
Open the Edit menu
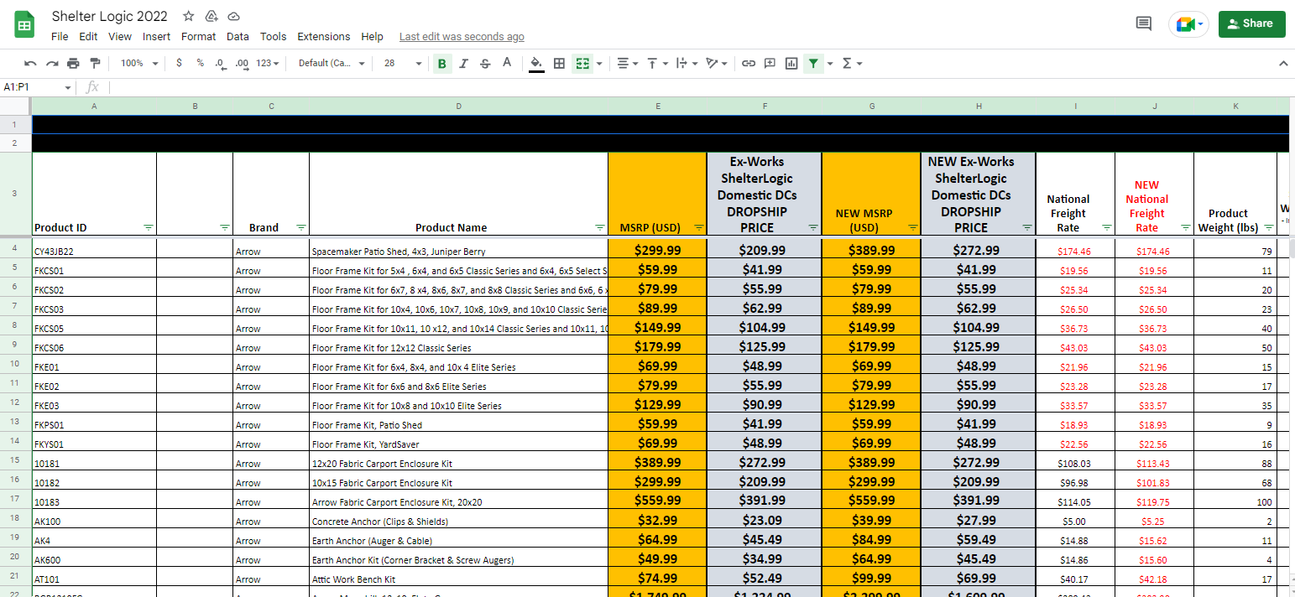[x=88, y=37]
